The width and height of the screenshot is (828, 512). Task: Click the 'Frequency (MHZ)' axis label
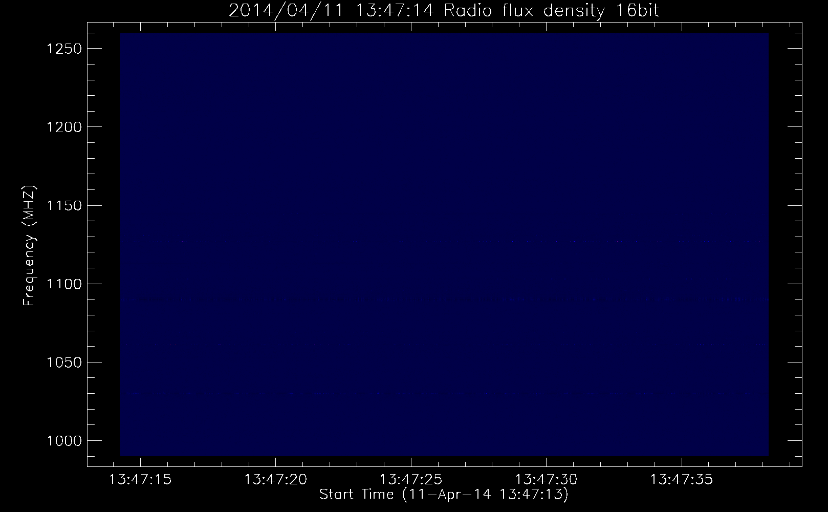[29, 246]
